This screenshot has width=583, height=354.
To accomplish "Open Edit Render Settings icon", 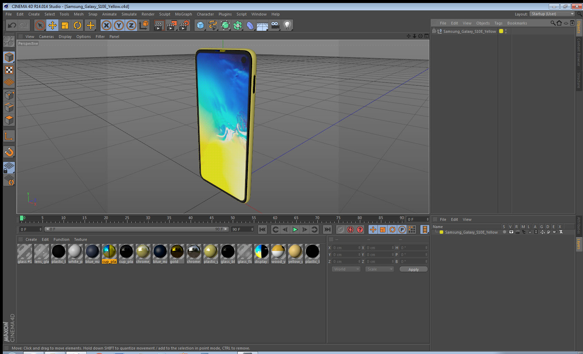I will 184,25.
